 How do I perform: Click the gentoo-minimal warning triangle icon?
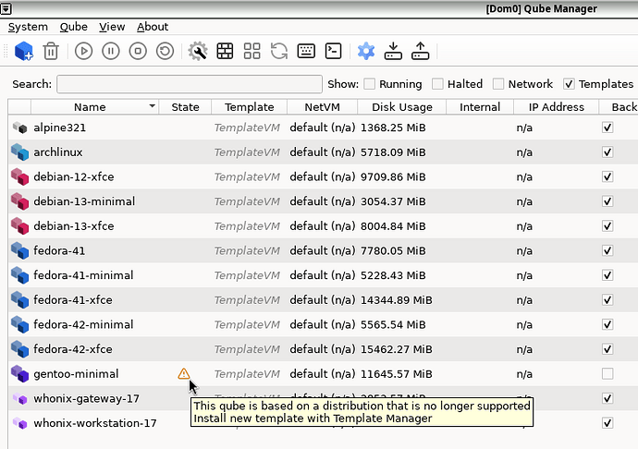tap(183, 373)
